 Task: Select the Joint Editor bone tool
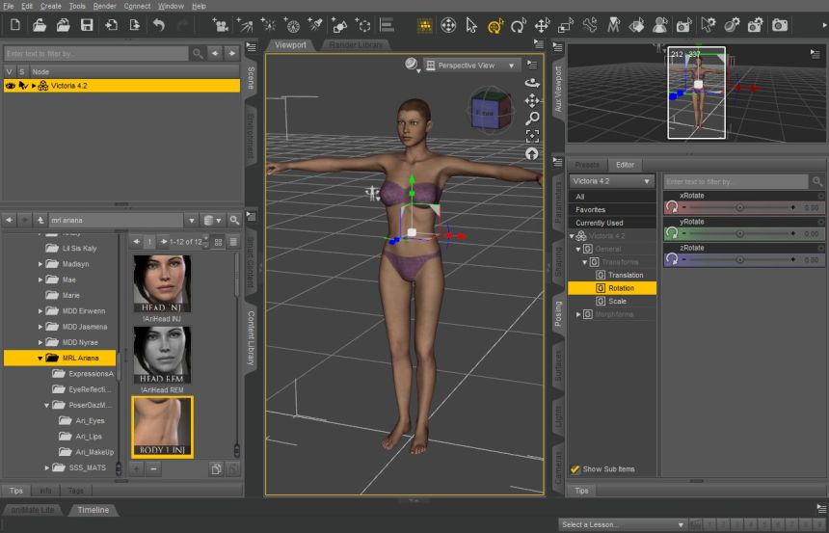pos(589,24)
